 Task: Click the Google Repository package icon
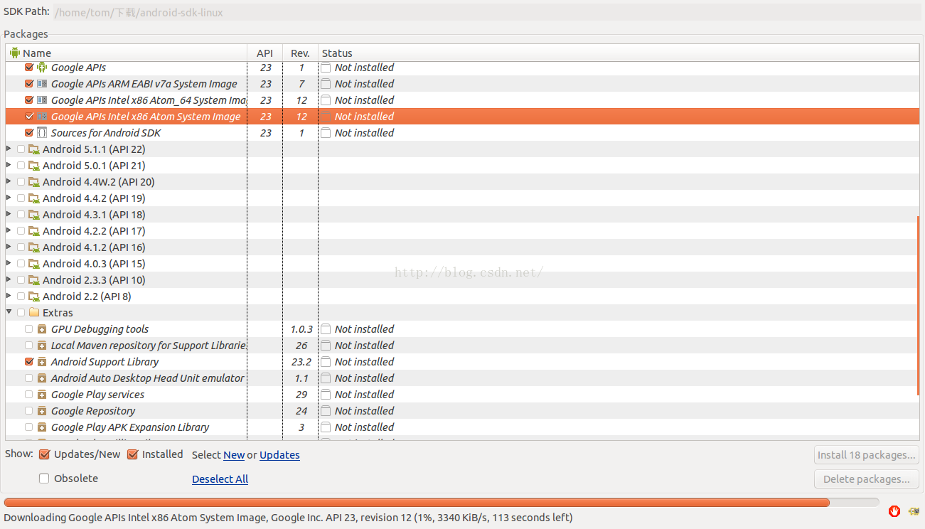tap(42, 411)
